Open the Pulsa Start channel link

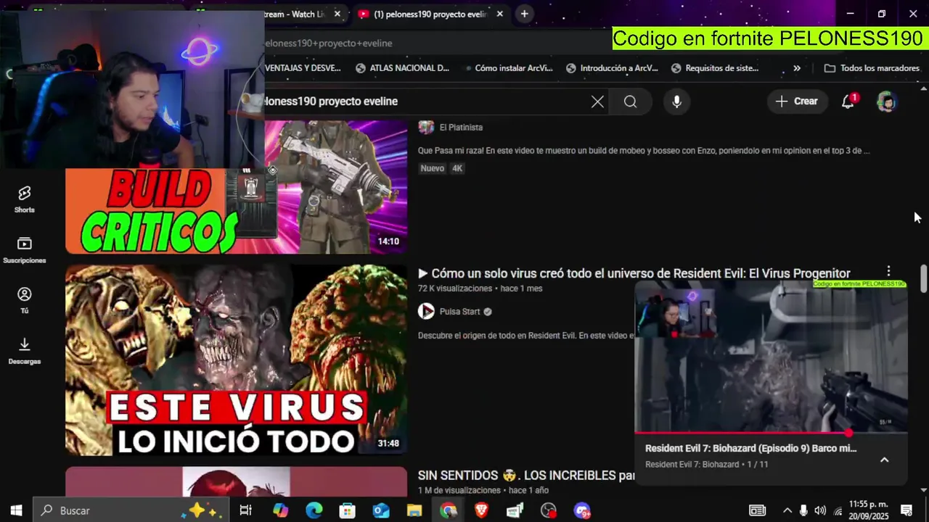coord(459,312)
